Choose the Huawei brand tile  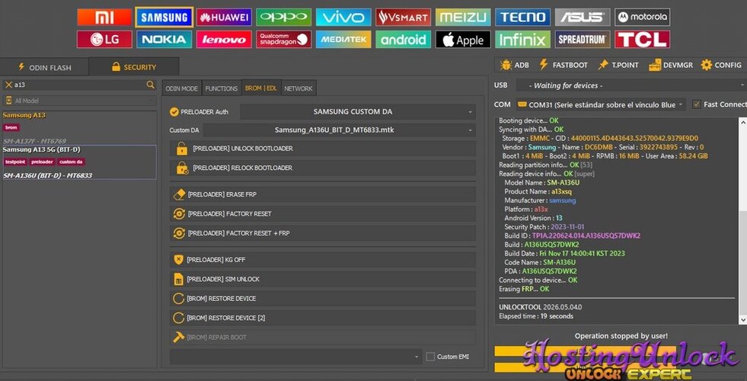point(224,18)
